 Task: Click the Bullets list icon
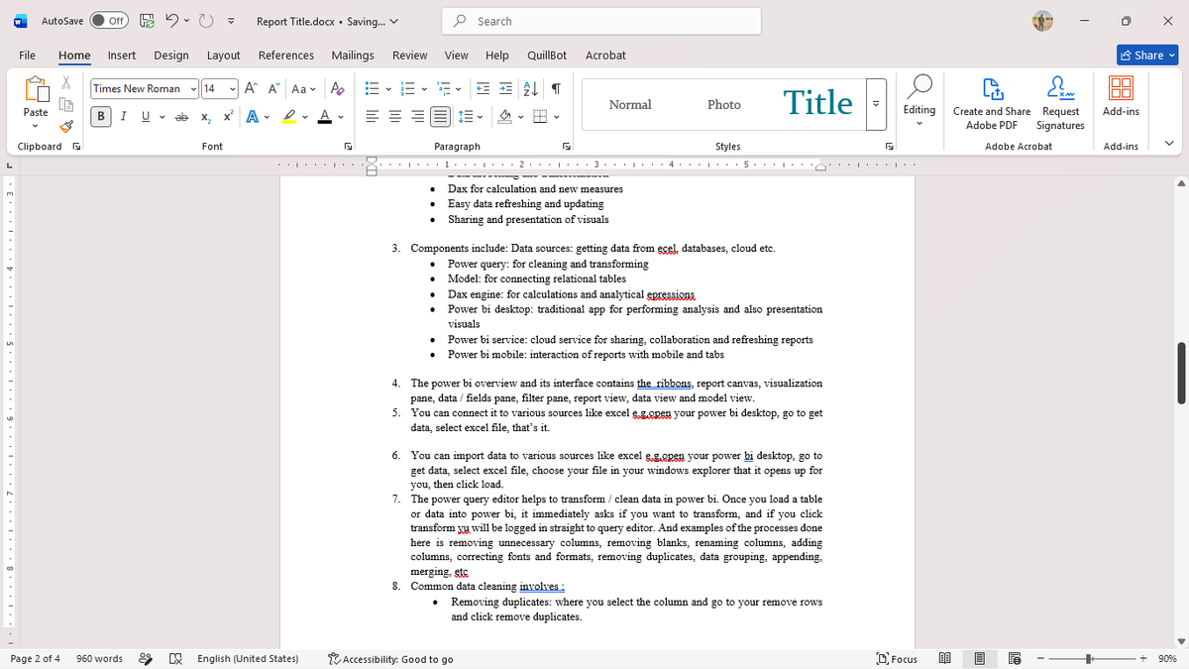point(372,88)
